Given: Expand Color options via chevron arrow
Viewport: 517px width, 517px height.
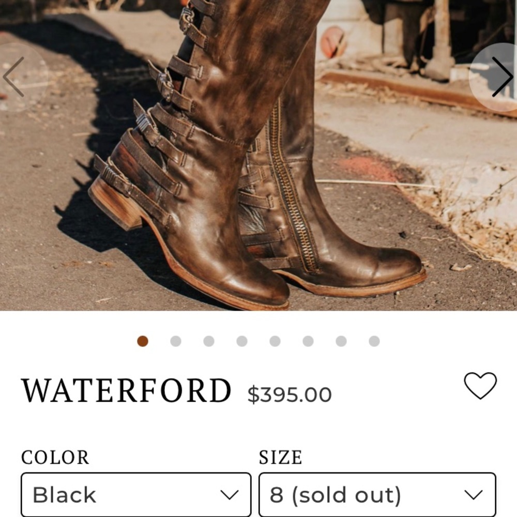Looking at the screenshot, I should pos(229,495).
